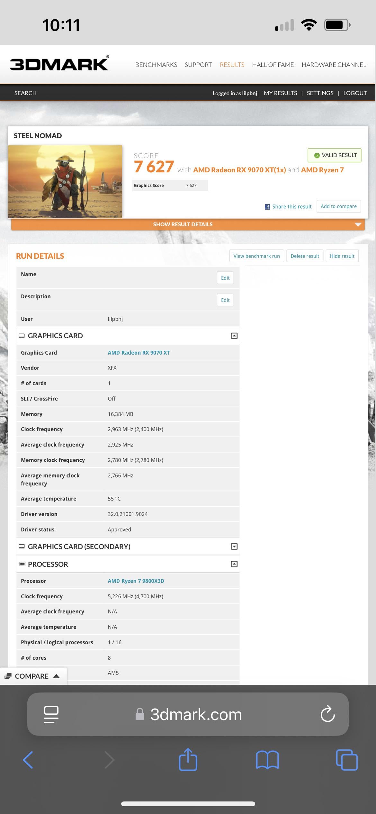Open Safari tabs overview icon
Viewport: 376px width, 814px height.
tap(347, 760)
